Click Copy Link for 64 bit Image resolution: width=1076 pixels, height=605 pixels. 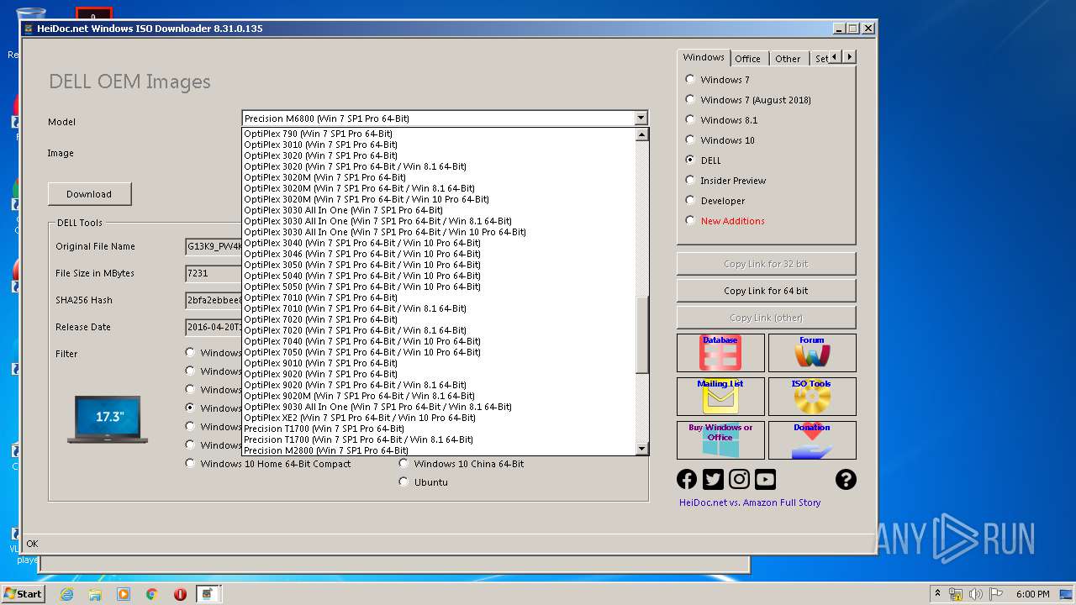[x=766, y=291]
